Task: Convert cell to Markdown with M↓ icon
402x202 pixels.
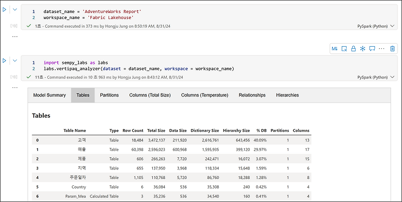Action: click(x=335, y=49)
